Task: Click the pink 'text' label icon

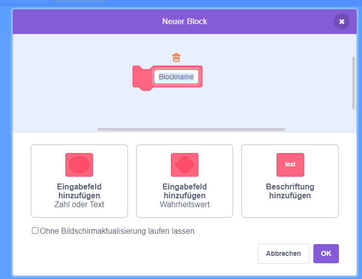Action: point(290,165)
